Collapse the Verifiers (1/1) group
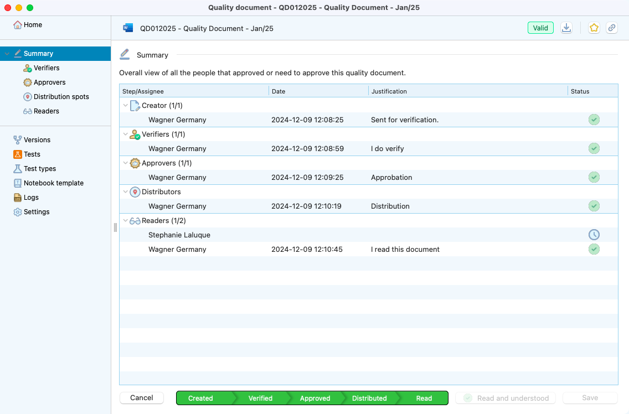The width and height of the screenshot is (629, 414). (x=126, y=134)
